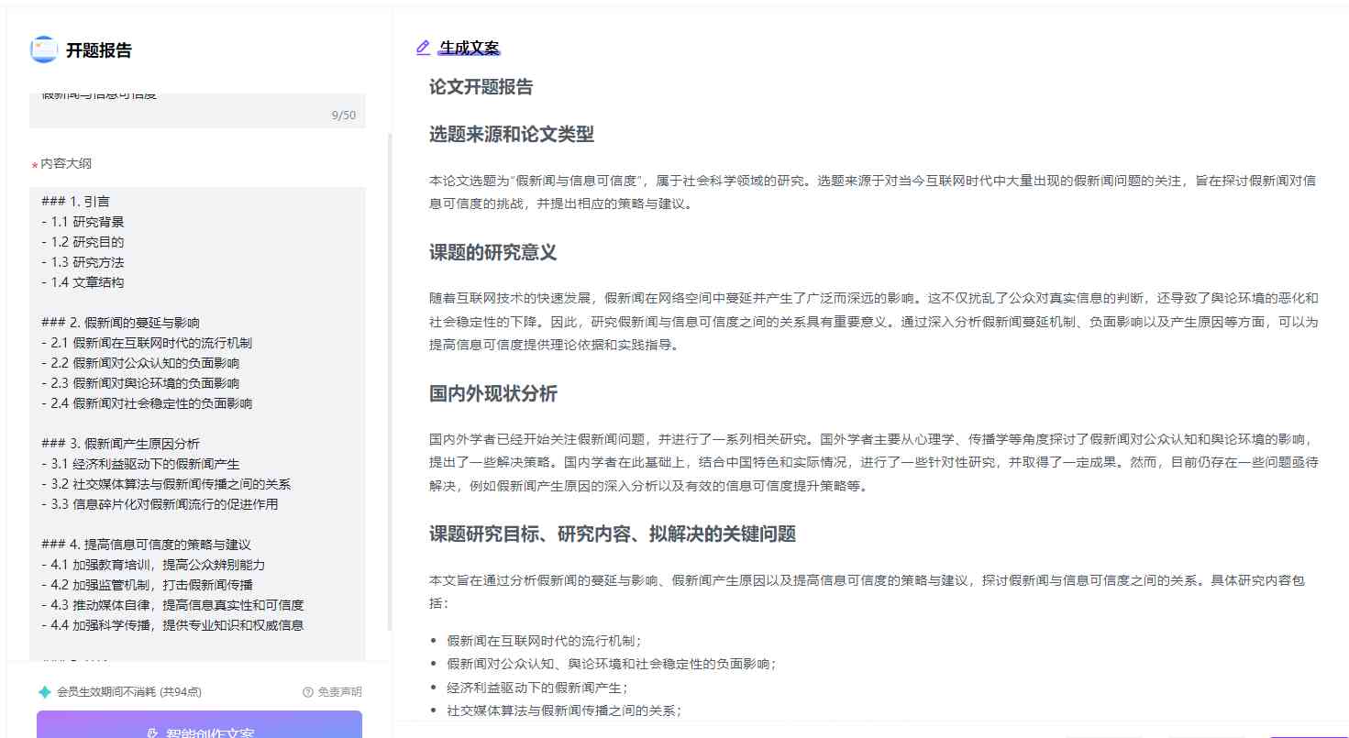Click outline line '- 3.3 信息碎片化对假新闻流行的促进作用'

(160, 504)
